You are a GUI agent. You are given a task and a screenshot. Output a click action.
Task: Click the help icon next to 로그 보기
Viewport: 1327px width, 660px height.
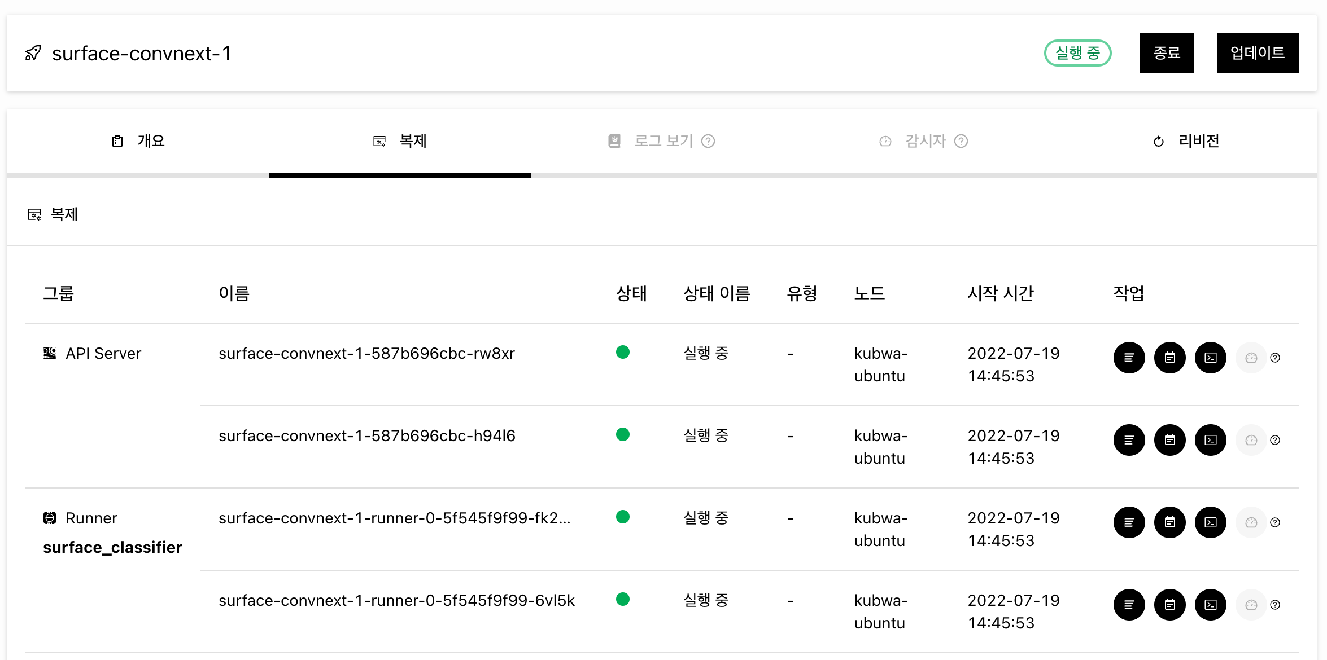coord(708,141)
